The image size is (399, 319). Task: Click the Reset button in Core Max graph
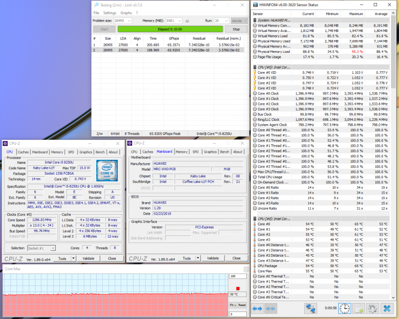point(242,305)
